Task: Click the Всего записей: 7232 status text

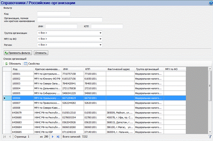Action: pos(75,137)
